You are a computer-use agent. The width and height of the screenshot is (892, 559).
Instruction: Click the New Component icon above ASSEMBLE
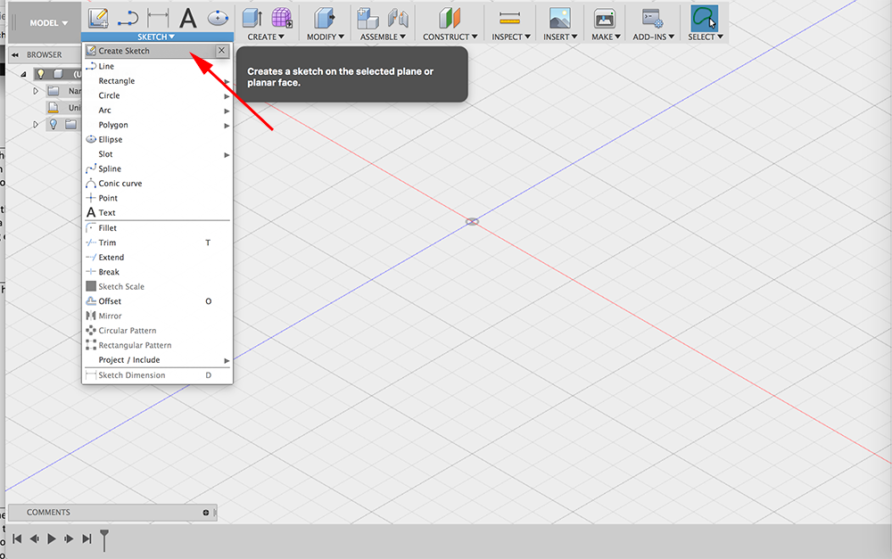tap(368, 18)
